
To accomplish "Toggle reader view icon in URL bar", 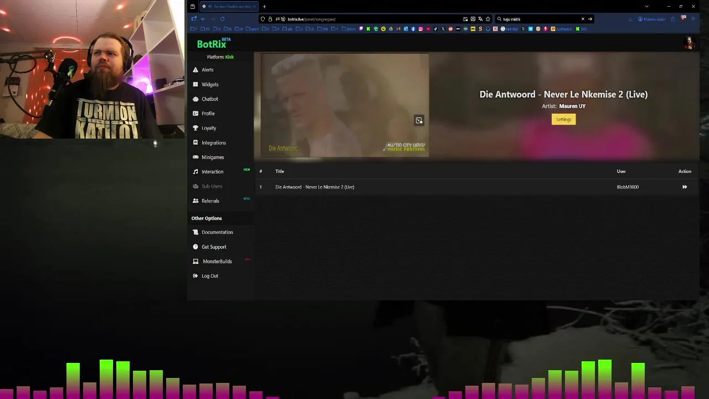I will [x=472, y=19].
